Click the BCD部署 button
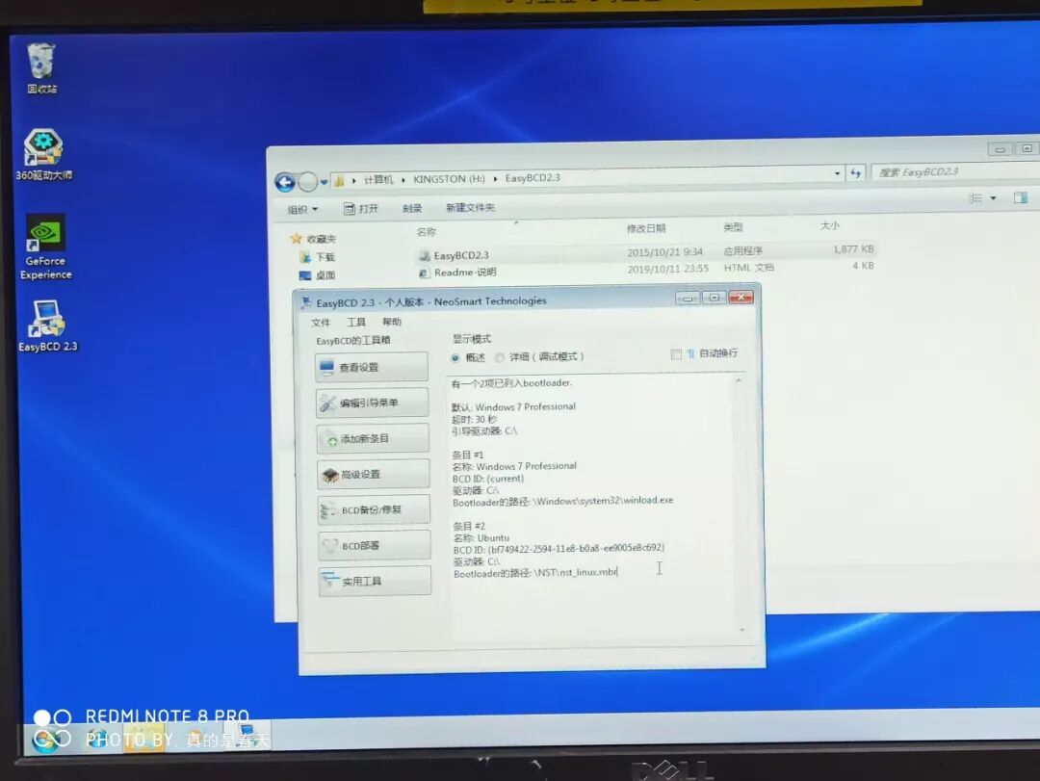1040x781 pixels. pyautogui.click(x=374, y=545)
